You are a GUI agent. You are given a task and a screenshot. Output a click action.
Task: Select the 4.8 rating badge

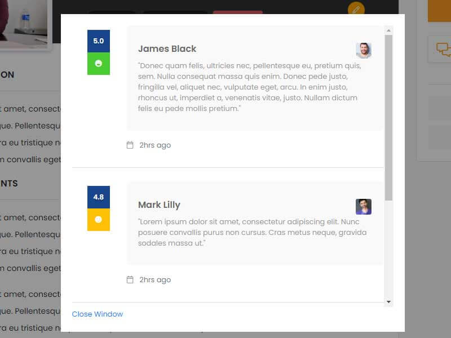(99, 197)
